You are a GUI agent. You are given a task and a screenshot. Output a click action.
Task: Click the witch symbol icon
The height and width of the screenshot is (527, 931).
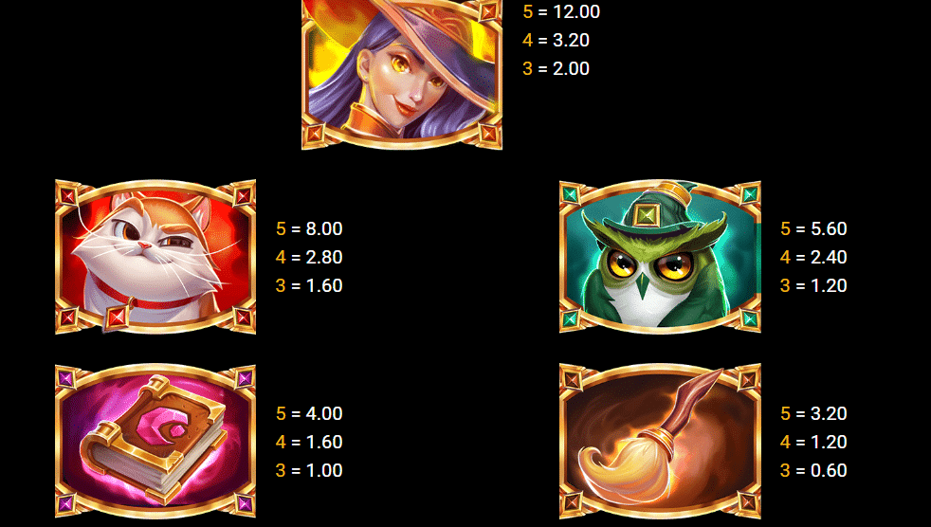[x=402, y=74]
